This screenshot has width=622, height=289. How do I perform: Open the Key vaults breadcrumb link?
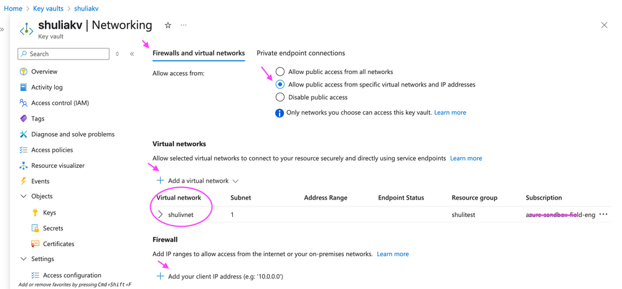tap(48, 9)
